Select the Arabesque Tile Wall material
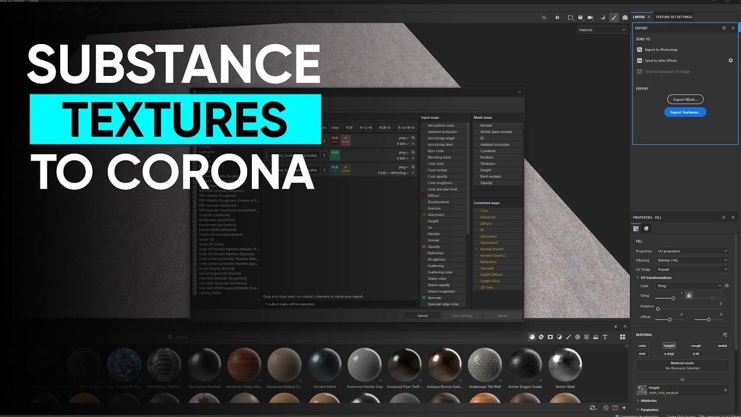The height and width of the screenshot is (417, 741). pyautogui.click(x=485, y=365)
